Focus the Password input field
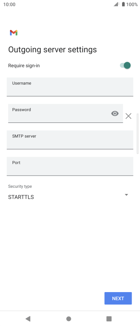The image size is (140, 327). tap(66, 113)
